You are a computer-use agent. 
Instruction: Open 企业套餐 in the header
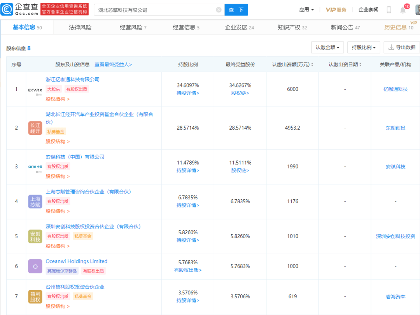coord(368,10)
